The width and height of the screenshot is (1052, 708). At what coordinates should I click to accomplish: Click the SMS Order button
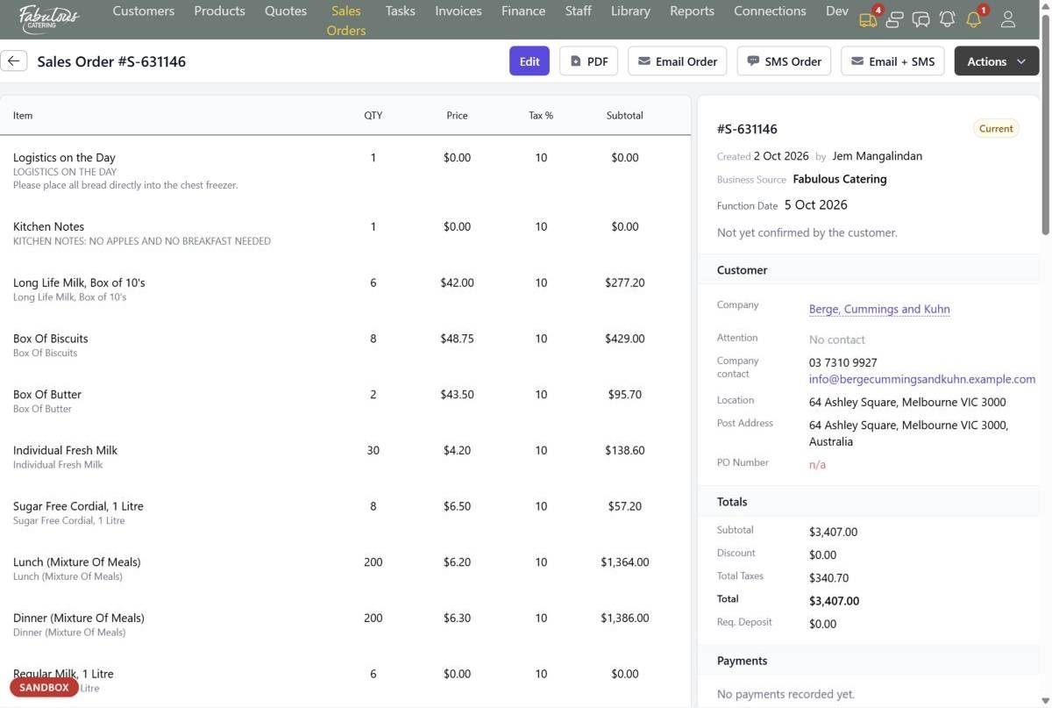coord(784,61)
